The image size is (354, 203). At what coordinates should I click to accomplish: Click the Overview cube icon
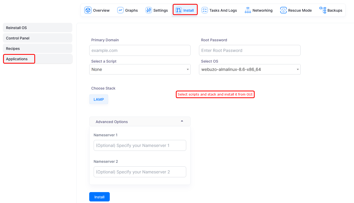coord(88,10)
